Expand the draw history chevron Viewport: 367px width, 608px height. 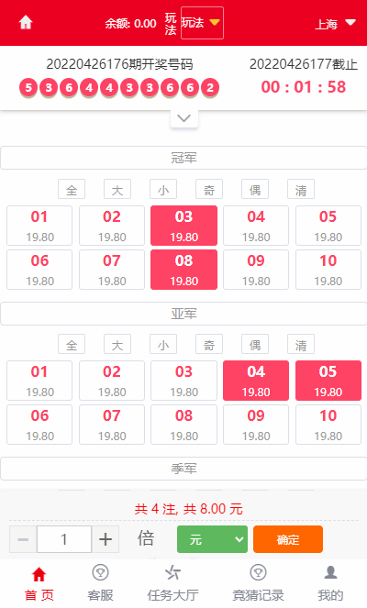[183, 118]
